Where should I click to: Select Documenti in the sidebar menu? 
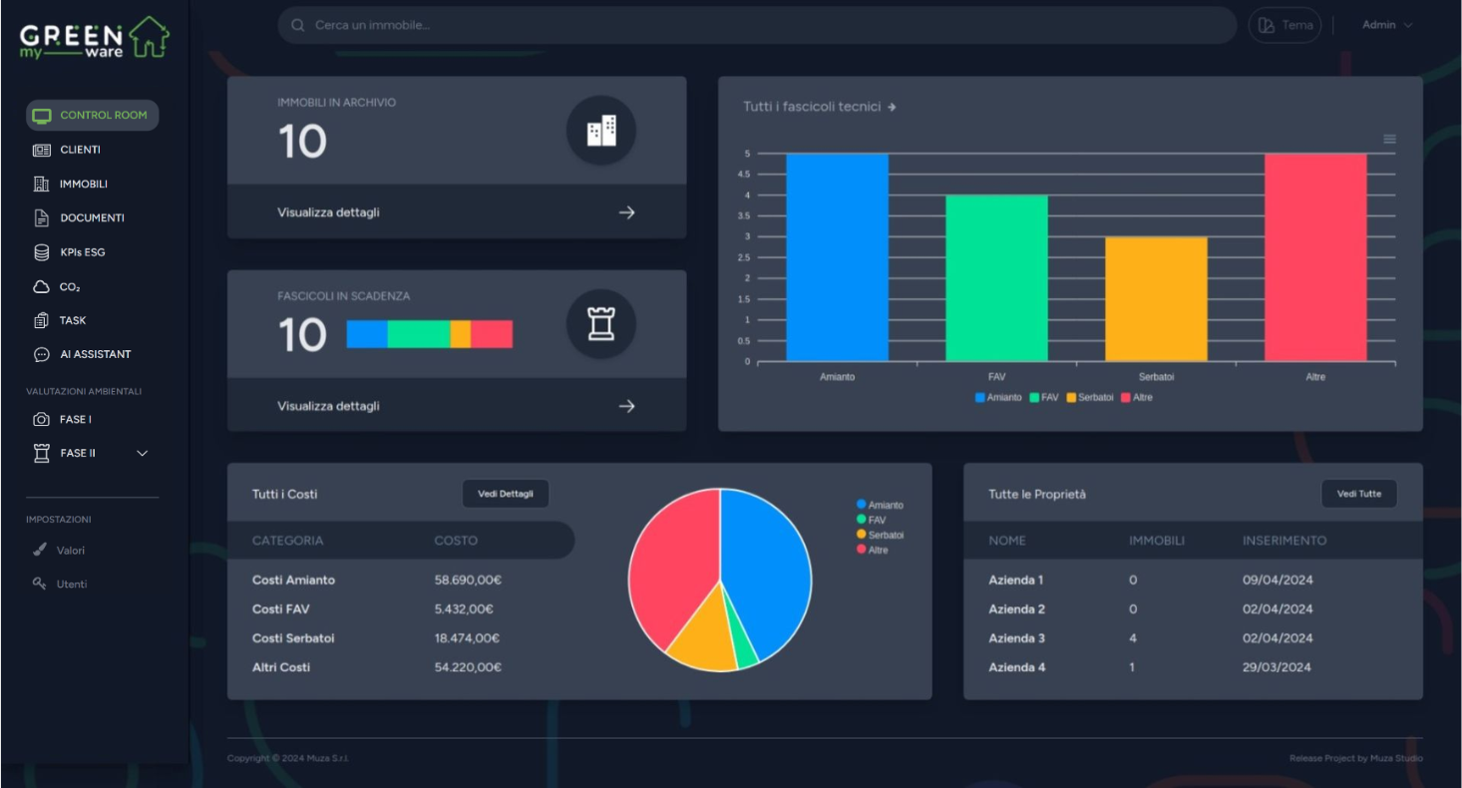point(92,218)
